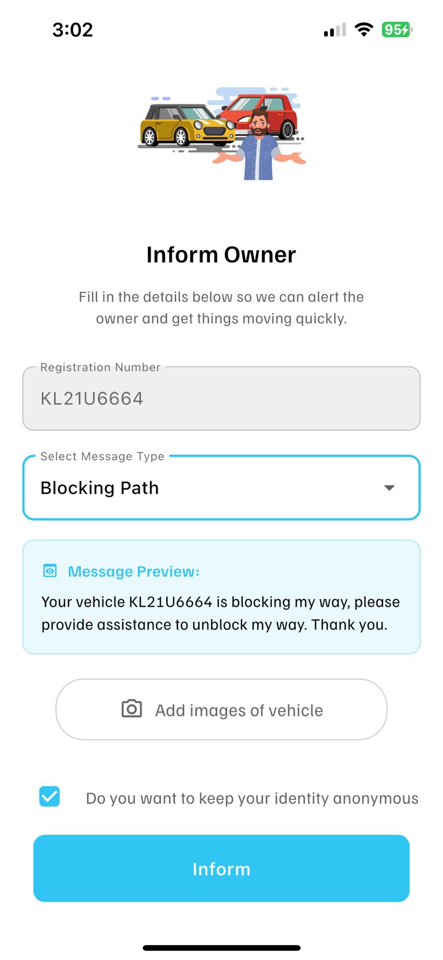Tap the 3:02 clock in status bar

pyautogui.click(x=73, y=29)
